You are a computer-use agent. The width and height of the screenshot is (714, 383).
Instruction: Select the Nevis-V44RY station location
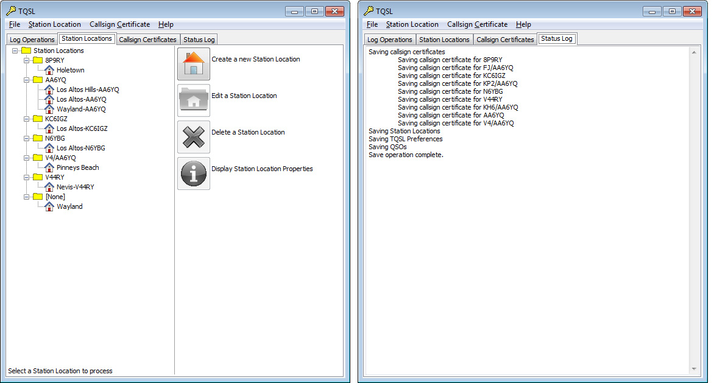click(x=75, y=187)
